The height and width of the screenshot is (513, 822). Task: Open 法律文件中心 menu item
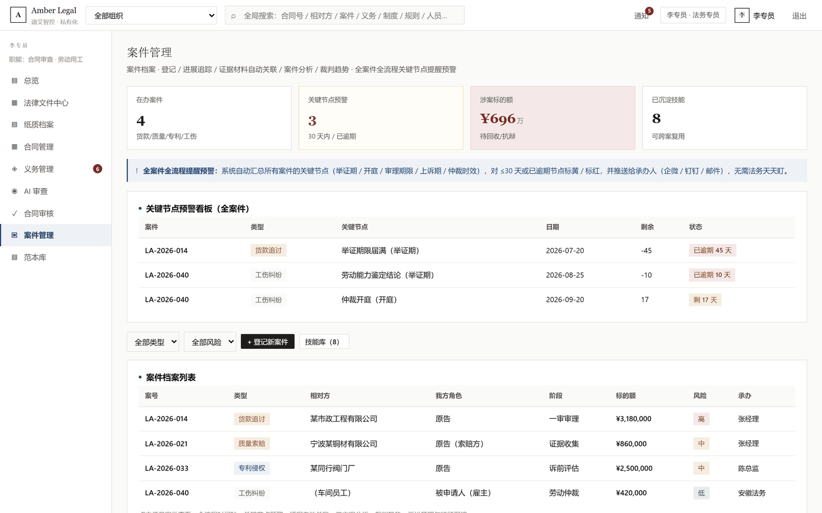coord(55,103)
